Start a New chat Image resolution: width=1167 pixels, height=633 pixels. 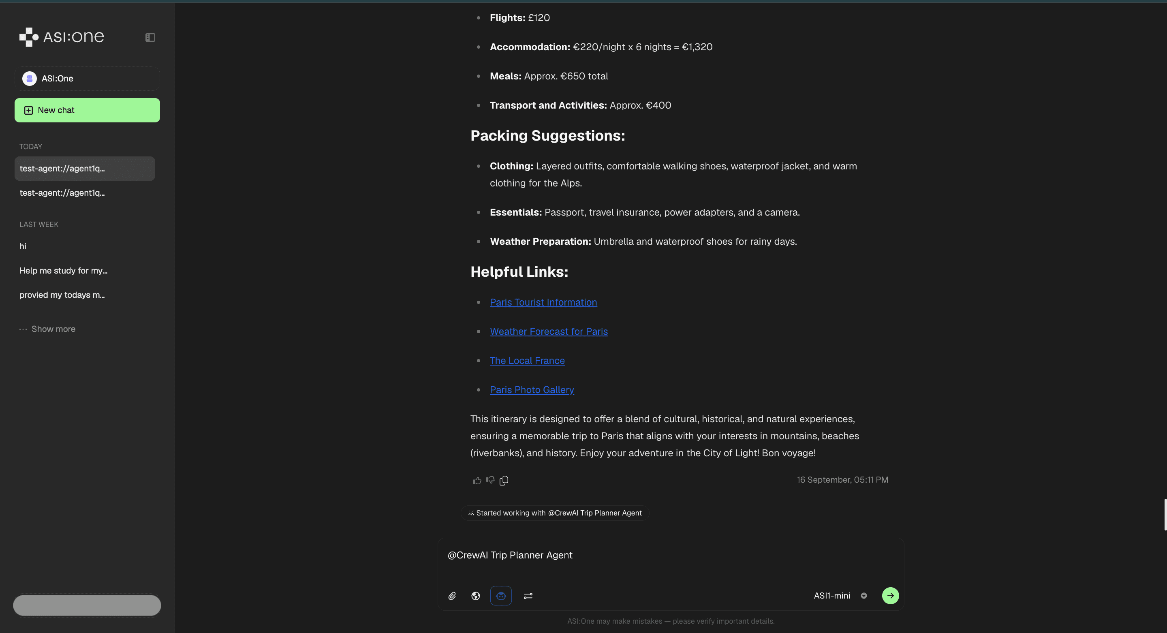click(x=87, y=110)
